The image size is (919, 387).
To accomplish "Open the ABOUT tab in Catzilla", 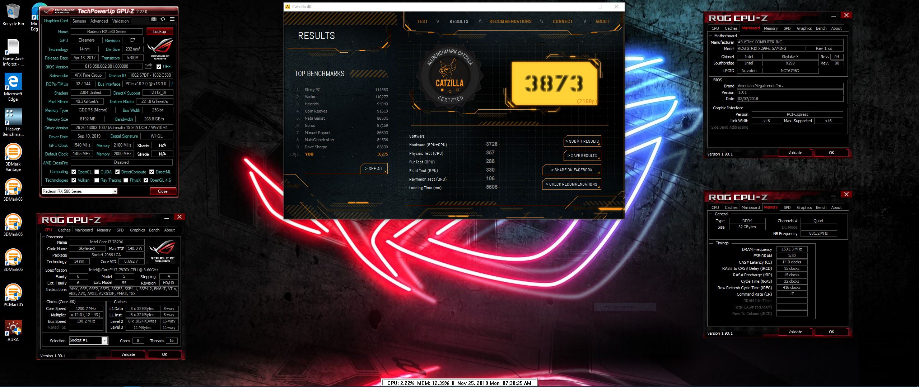I will click(602, 21).
